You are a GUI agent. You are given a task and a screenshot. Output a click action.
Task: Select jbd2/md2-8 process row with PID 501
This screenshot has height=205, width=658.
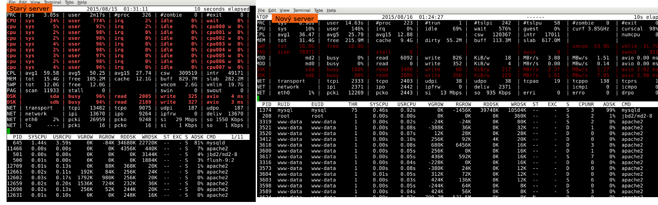coord(128,154)
